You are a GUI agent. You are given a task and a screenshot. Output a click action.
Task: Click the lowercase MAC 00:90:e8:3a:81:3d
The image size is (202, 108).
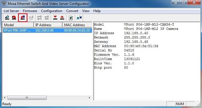[141, 46]
